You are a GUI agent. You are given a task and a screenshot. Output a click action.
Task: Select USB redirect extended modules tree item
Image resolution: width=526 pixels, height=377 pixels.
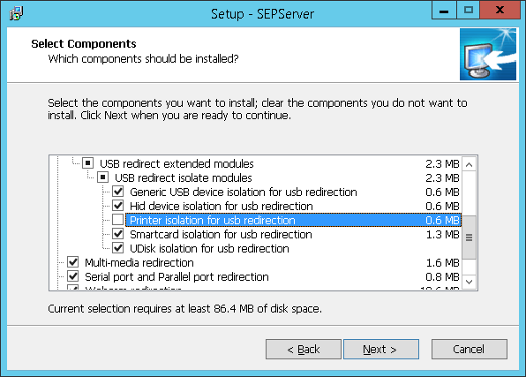click(177, 164)
